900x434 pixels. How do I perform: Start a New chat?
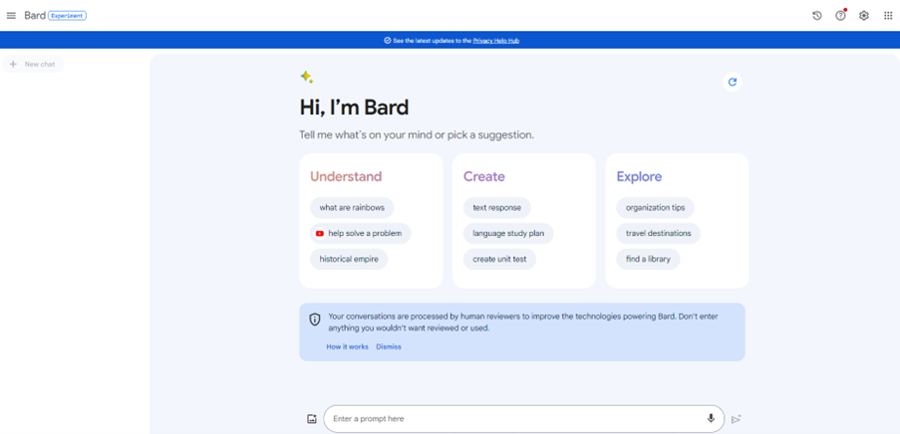coord(33,65)
